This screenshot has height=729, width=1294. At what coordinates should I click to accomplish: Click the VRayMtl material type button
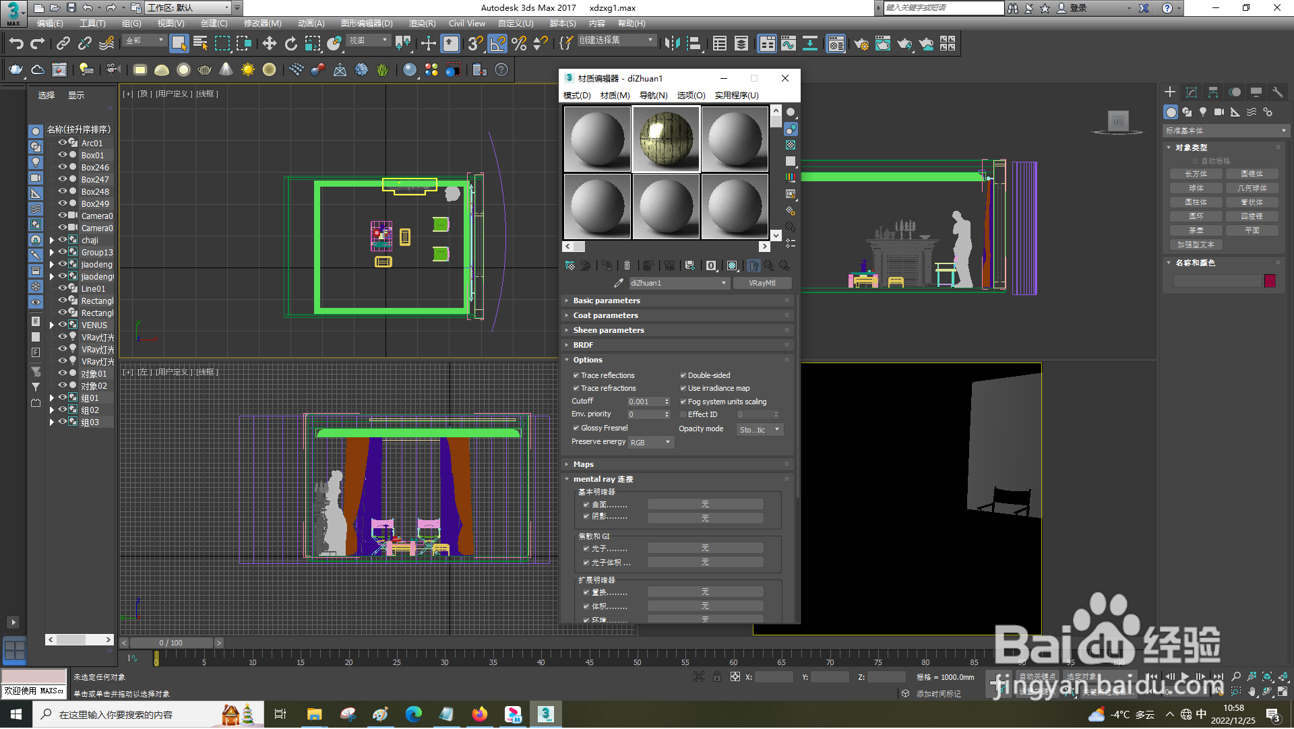click(762, 283)
